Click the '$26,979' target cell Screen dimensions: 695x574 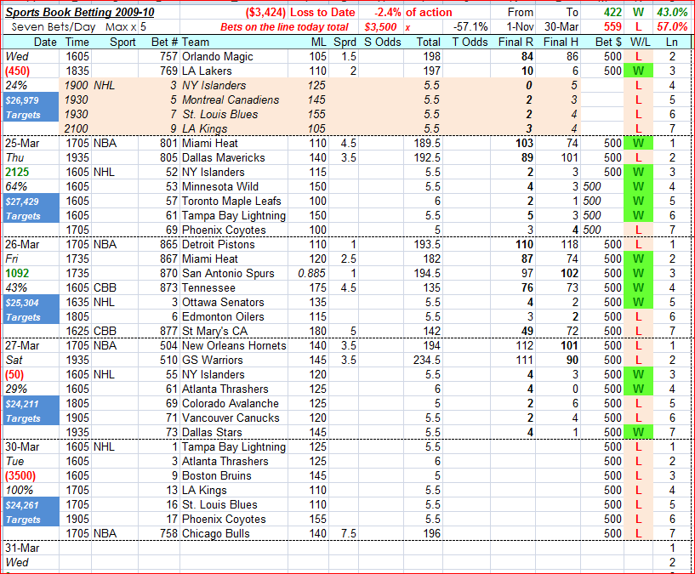pyautogui.click(x=31, y=100)
